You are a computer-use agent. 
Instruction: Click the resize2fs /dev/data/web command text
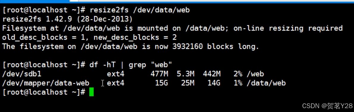[x=140, y=10]
